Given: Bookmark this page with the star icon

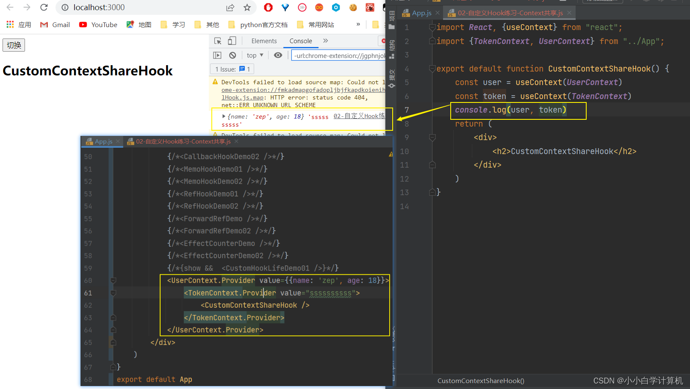Looking at the screenshot, I should click(247, 7).
